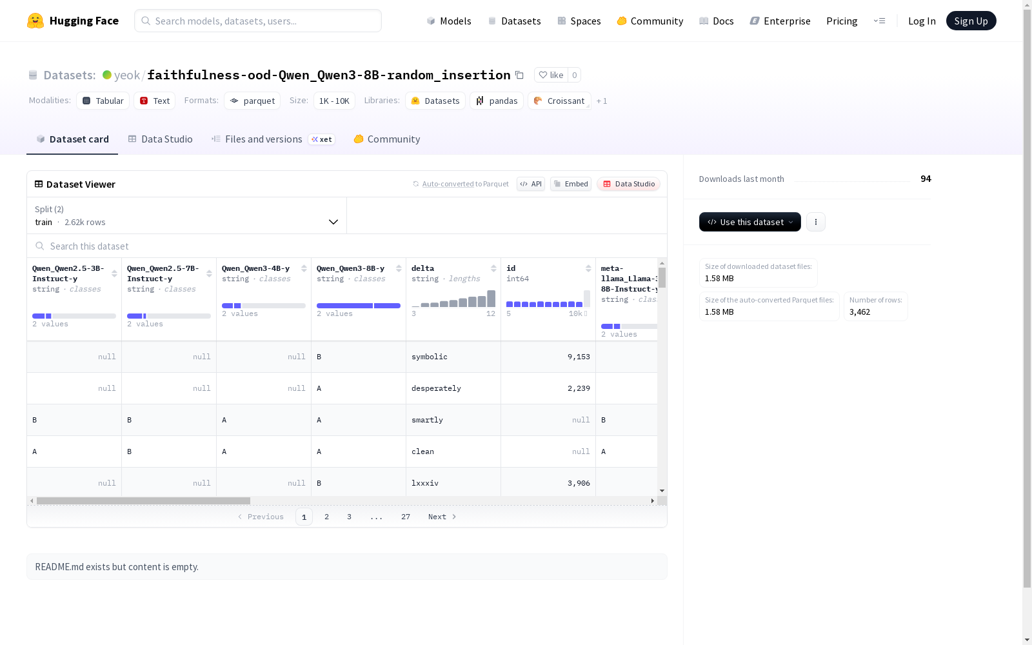This screenshot has height=645, width=1032.
Task: Click the table scroll right arrow
Action: coord(653,501)
